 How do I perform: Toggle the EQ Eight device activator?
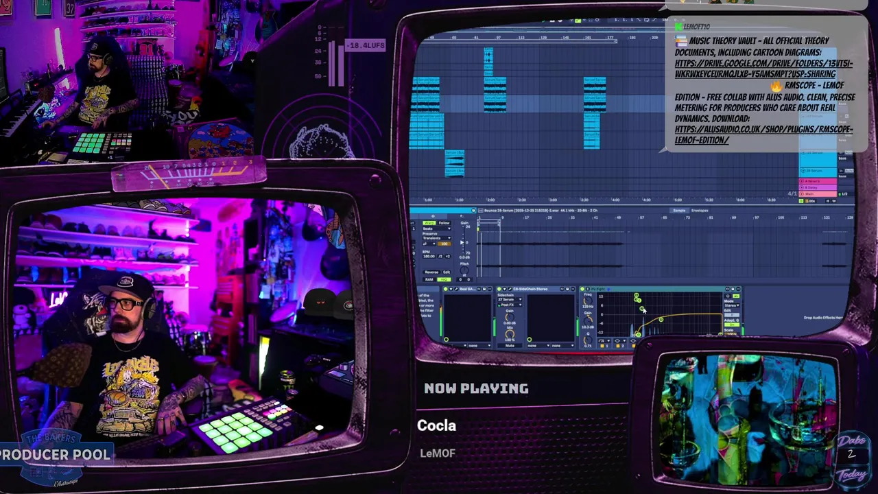[x=582, y=289]
